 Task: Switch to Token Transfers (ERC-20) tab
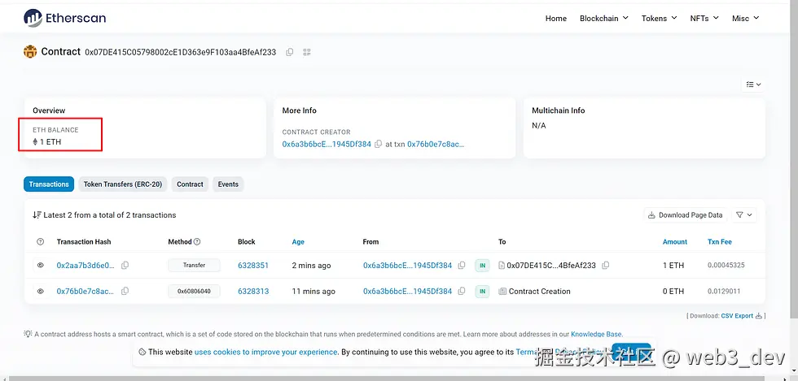[x=123, y=184]
